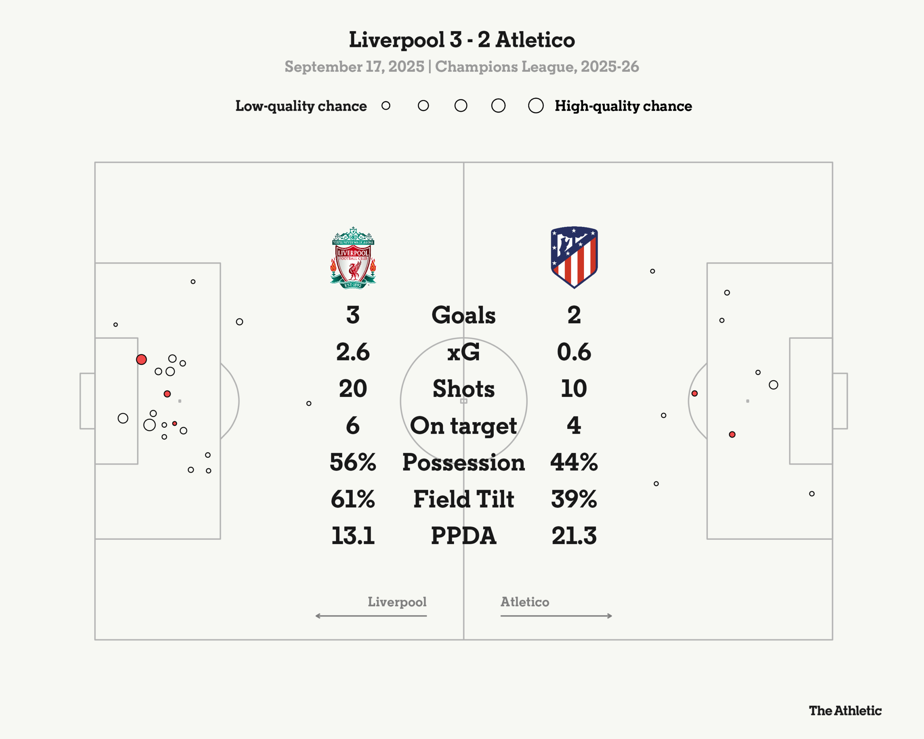Click the Liverpool direction arrow pointing left
Viewport: 924px width, 739px height.
click(x=371, y=616)
